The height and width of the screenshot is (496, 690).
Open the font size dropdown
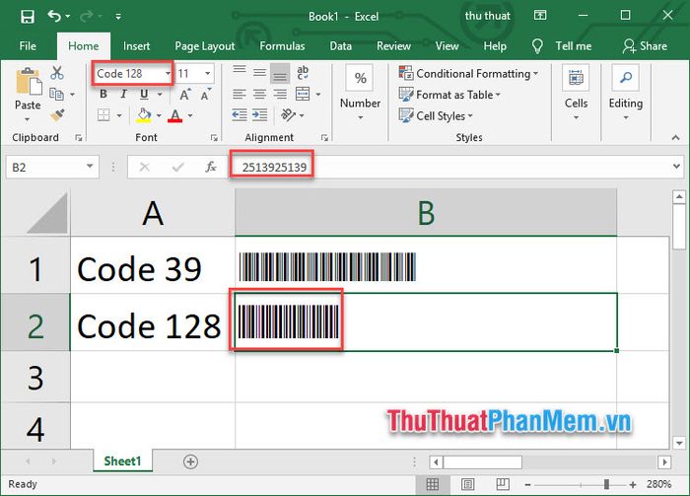click(208, 74)
